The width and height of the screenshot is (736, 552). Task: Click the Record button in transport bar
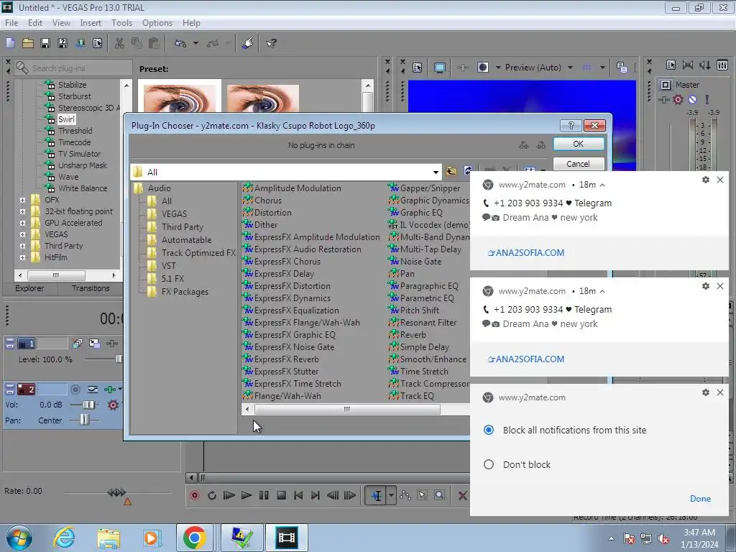point(195,495)
